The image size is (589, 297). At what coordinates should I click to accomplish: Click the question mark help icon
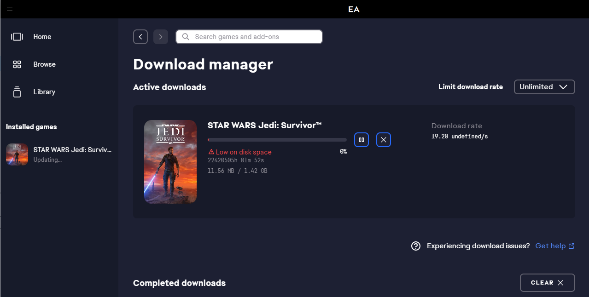point(416,246)
